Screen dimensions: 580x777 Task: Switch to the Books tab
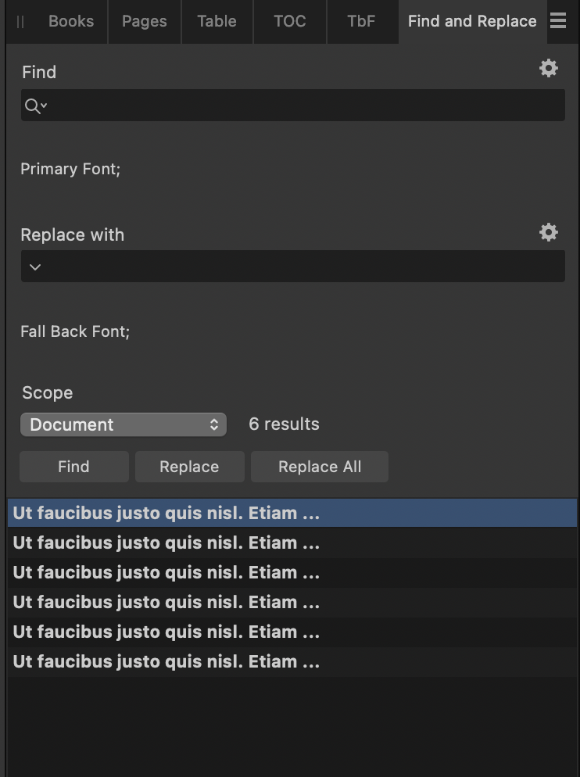(70, 21)
